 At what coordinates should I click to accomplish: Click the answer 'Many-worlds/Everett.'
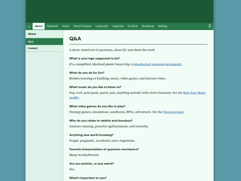coord(84,155)
